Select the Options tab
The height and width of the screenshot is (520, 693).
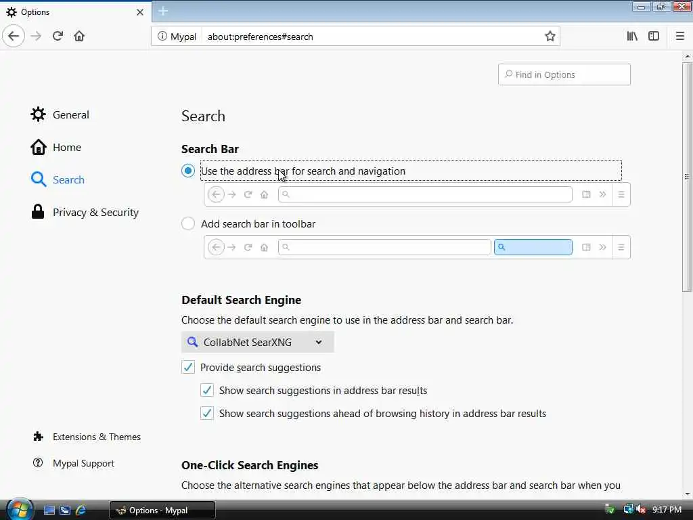[x=75, y=12]
